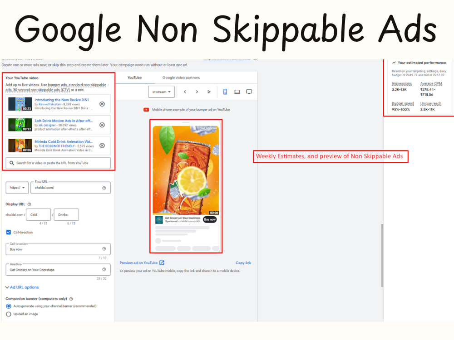Click the Mirinda Cold Drink thumbnail
Image resolution: width=454 pixels, height=340 pixels.
(20, 146)
